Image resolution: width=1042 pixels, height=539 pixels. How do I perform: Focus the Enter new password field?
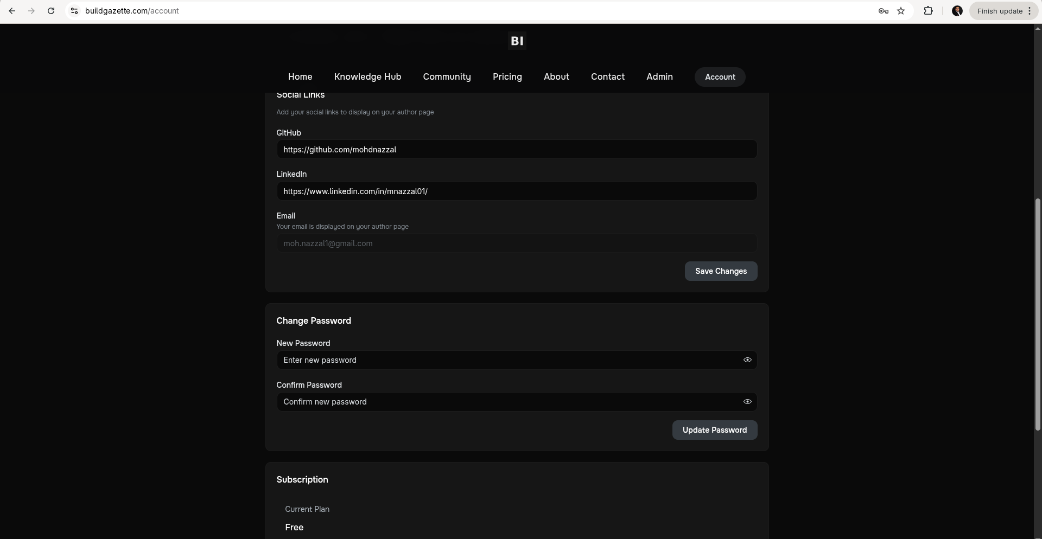[x=517, y=360]
